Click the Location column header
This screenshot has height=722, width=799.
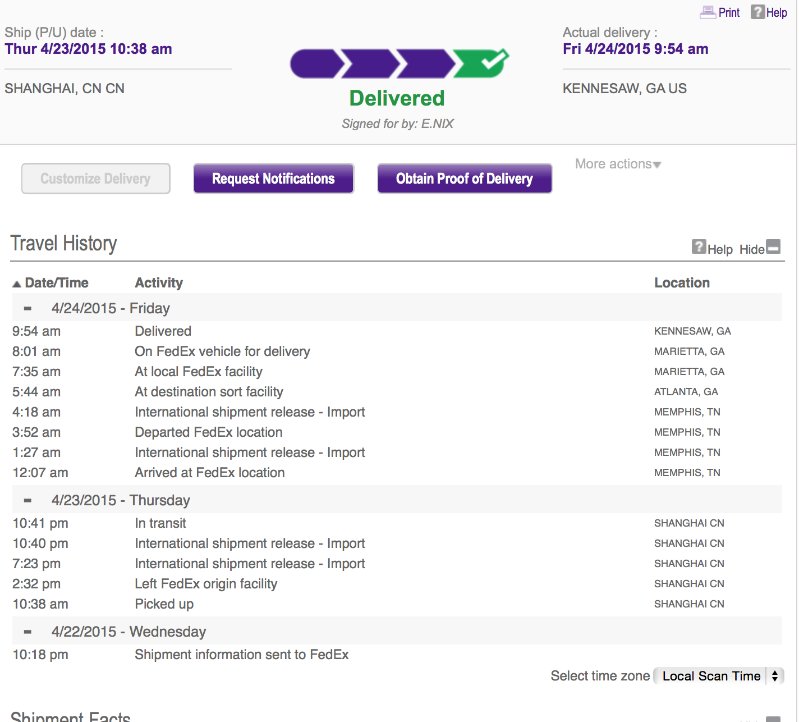pyautogui.click(x=682, y=283)
